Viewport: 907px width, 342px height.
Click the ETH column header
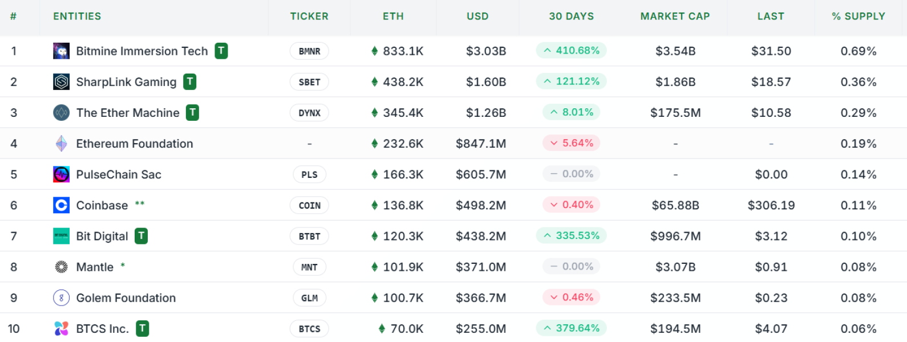point(393,16)
